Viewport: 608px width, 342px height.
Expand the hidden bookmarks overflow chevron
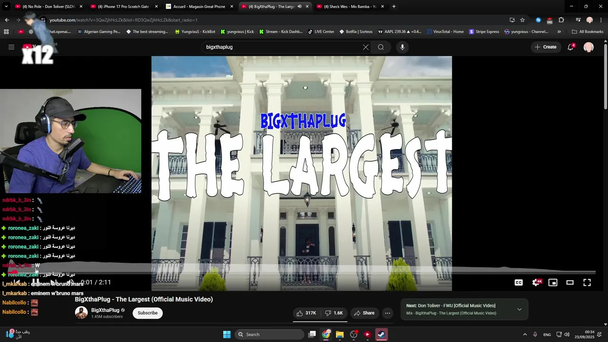click(x=559, y=32)
